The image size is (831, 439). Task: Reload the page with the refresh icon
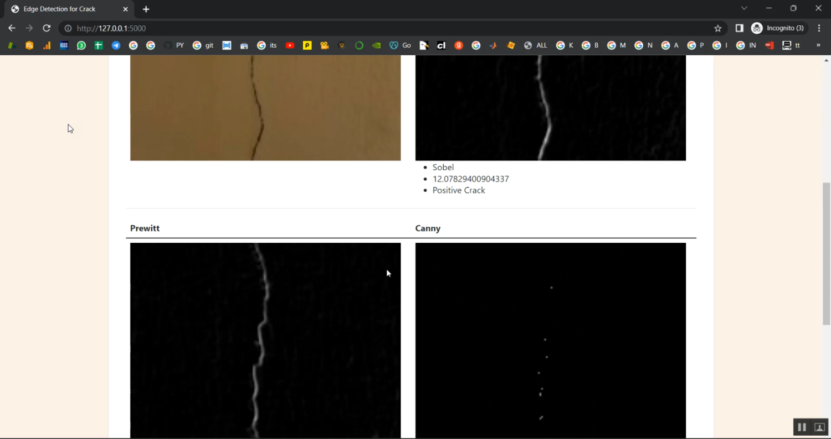pos(47,28)
